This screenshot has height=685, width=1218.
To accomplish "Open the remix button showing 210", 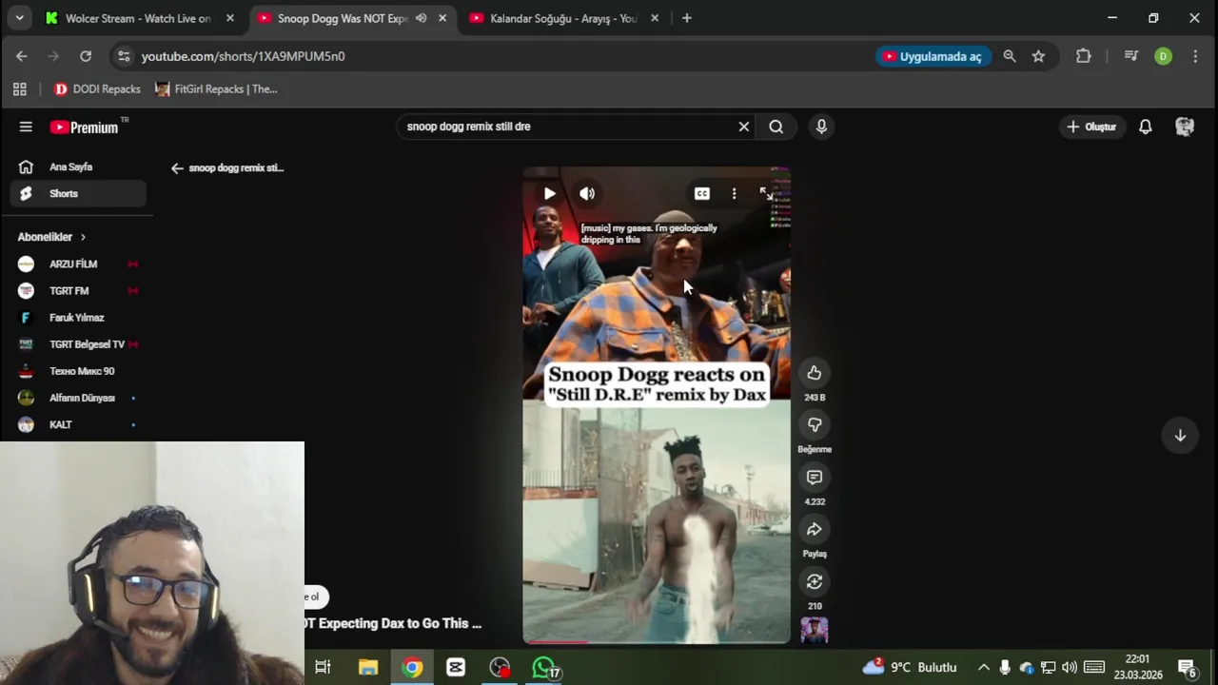I will tap(815, 581).
